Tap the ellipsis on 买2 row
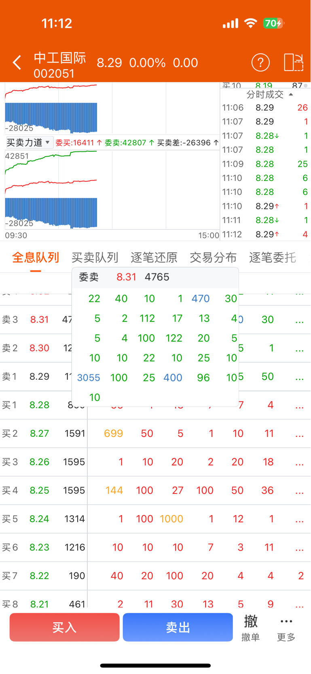 click(x=299, y=434)
